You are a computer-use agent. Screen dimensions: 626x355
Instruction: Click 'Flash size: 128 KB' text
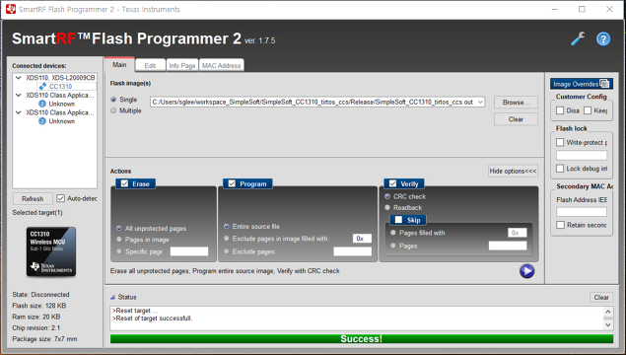pyautogui.click(x=39, y=306)
